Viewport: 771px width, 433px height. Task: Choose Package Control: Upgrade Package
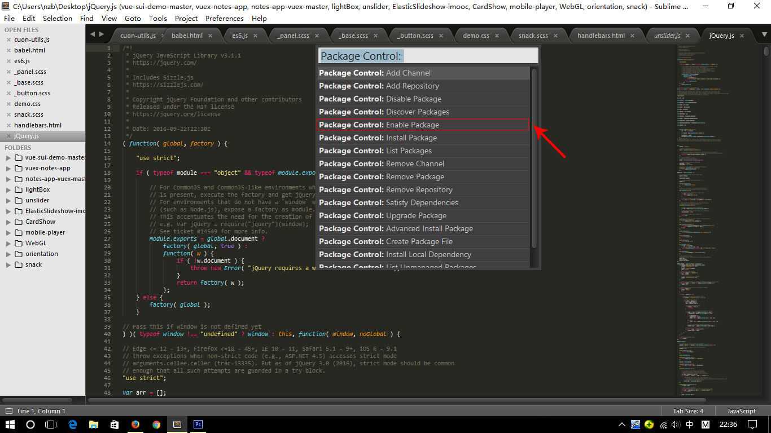coord(423,216)
